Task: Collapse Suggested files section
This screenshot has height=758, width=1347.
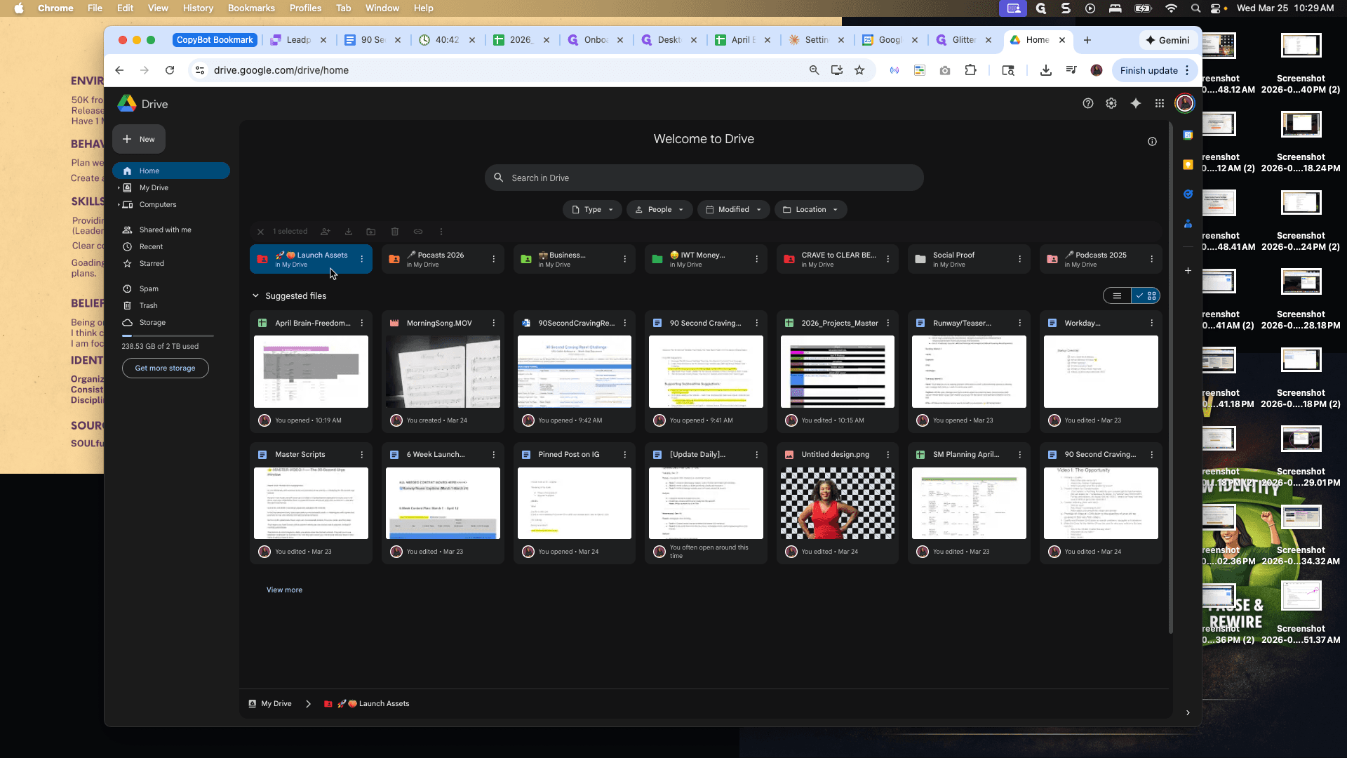Action: (255, 296)
